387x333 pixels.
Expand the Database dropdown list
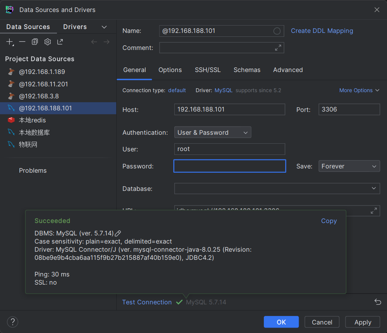[x=373, y=189]
